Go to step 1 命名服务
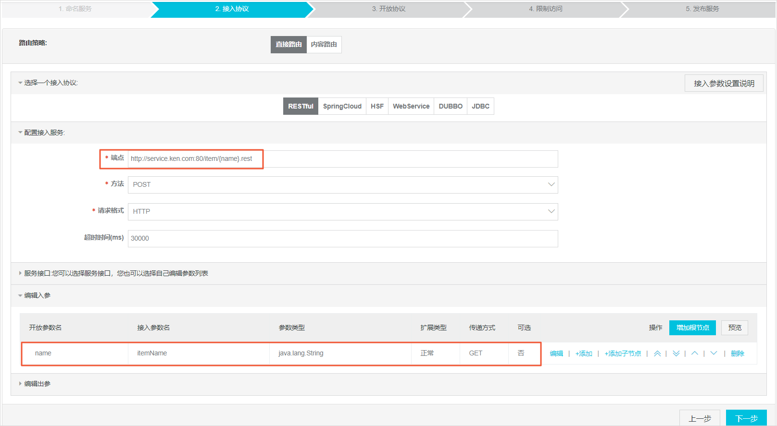 click(75, 9)
